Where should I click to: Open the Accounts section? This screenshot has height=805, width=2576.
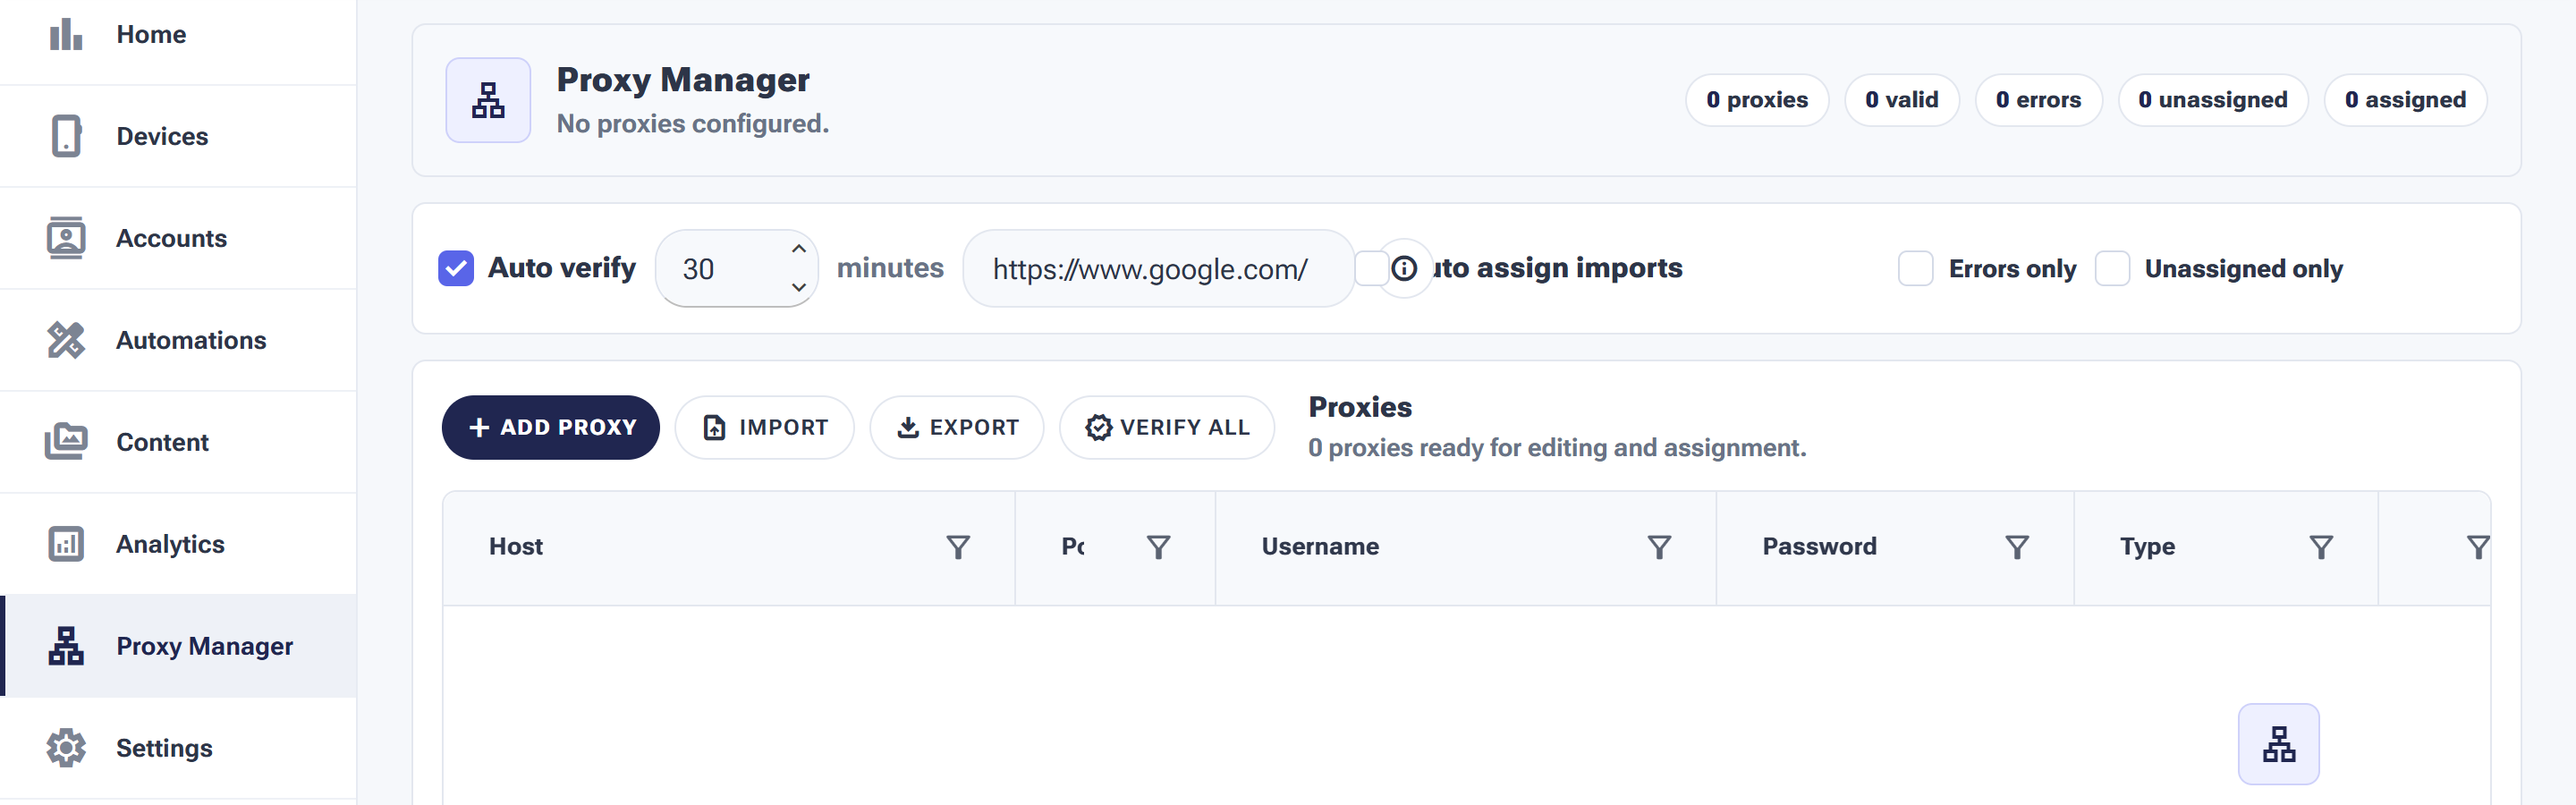click(x=178, y=238)
